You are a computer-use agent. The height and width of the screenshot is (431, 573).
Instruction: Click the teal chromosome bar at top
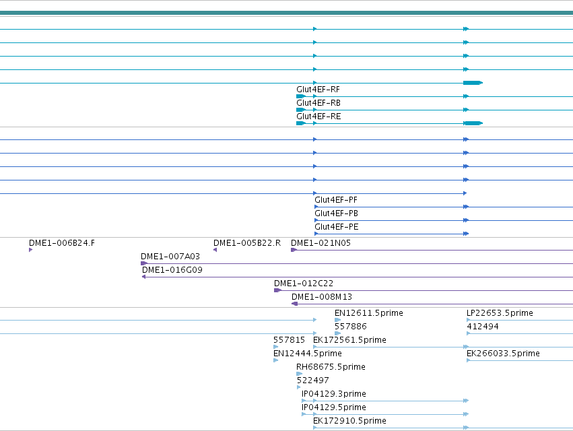[x=287, y=13]
